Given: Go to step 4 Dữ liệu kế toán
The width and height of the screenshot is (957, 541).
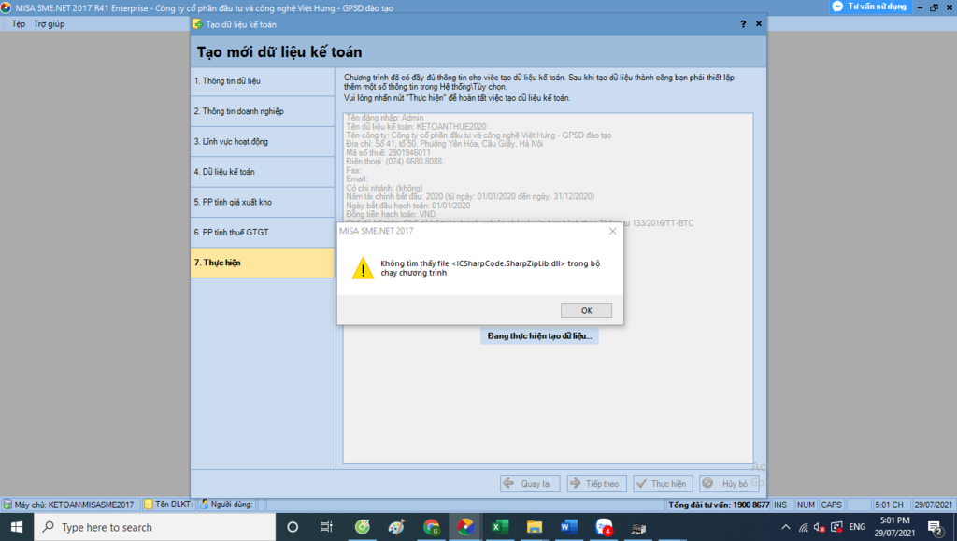Looking at the screenshot, I should (263, 172).
